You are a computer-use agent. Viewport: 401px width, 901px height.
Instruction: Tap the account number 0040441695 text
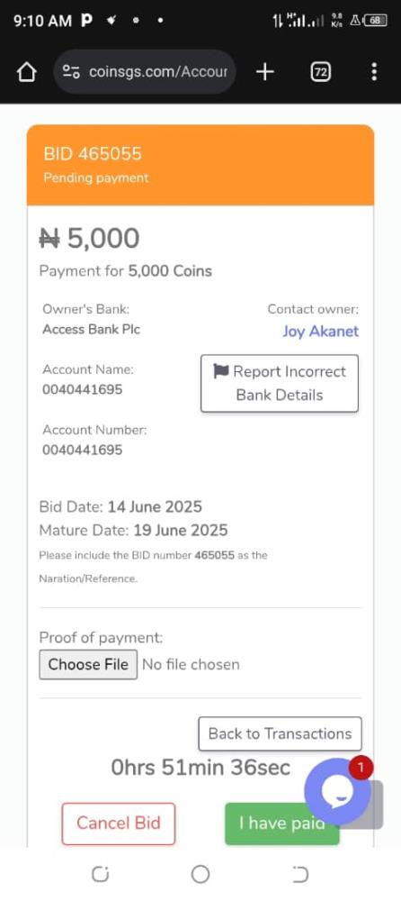82,450
